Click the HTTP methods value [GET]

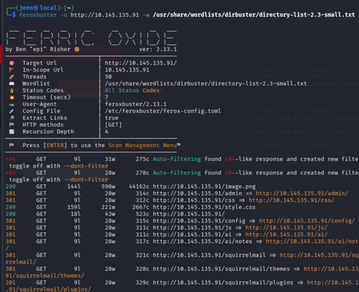(113, 125)
